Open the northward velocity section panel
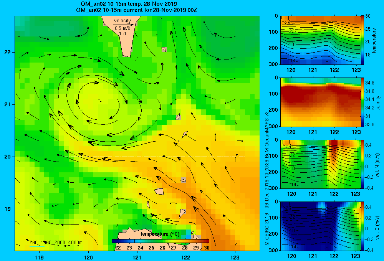This screenshot has width=384, height=261. 320,164
